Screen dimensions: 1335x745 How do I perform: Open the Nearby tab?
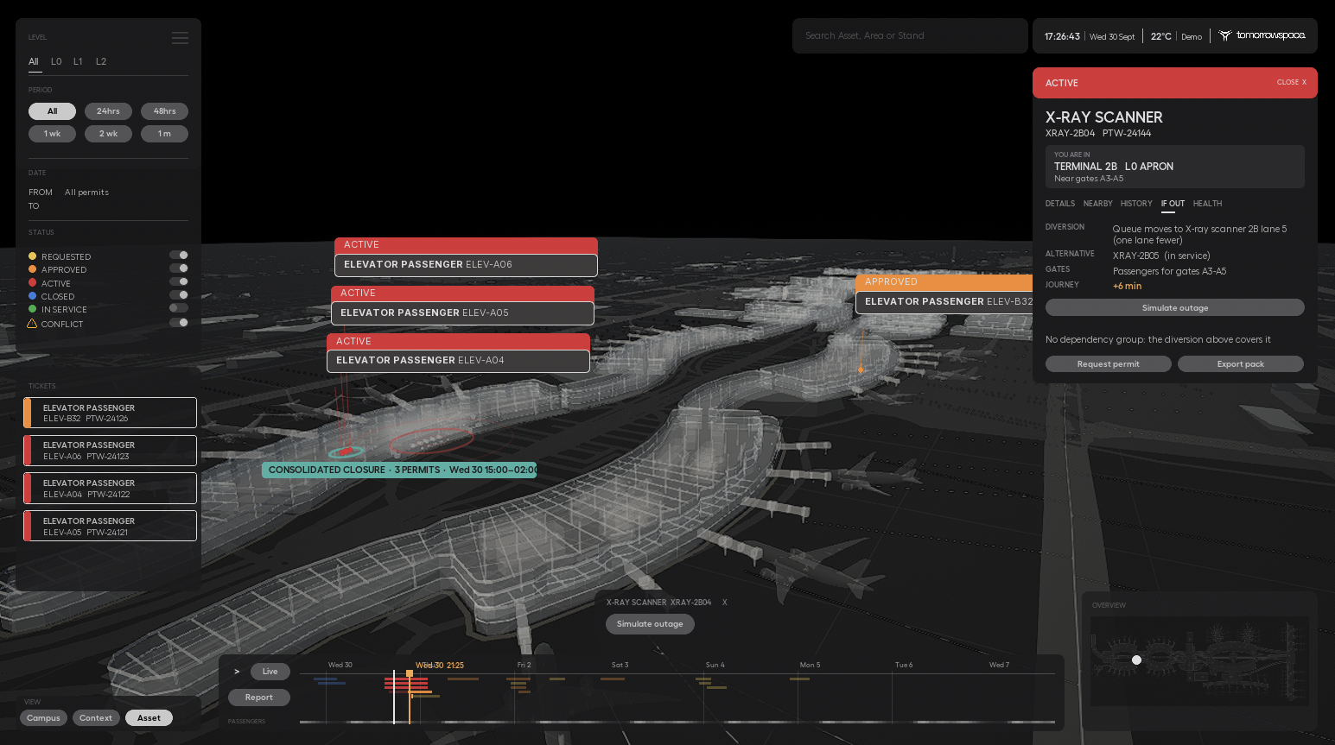pyautogui.click(x=1098, y=204)
